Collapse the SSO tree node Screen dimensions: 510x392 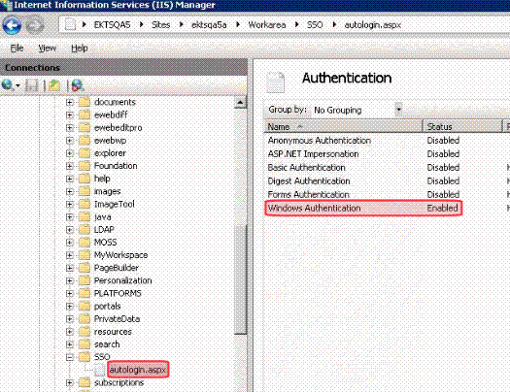click(69, 357)
